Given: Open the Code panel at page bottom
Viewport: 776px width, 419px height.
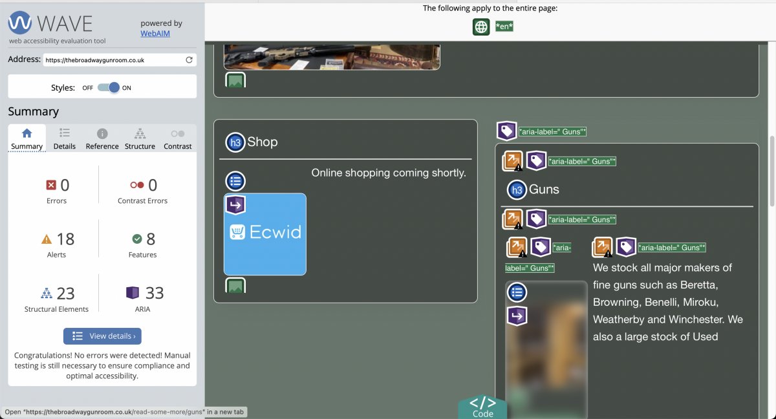Looking at the screenshot, I should click(482, 407).
